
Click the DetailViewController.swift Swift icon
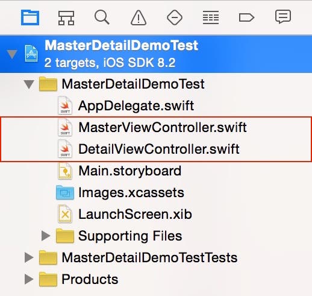(x=65, y=149)
